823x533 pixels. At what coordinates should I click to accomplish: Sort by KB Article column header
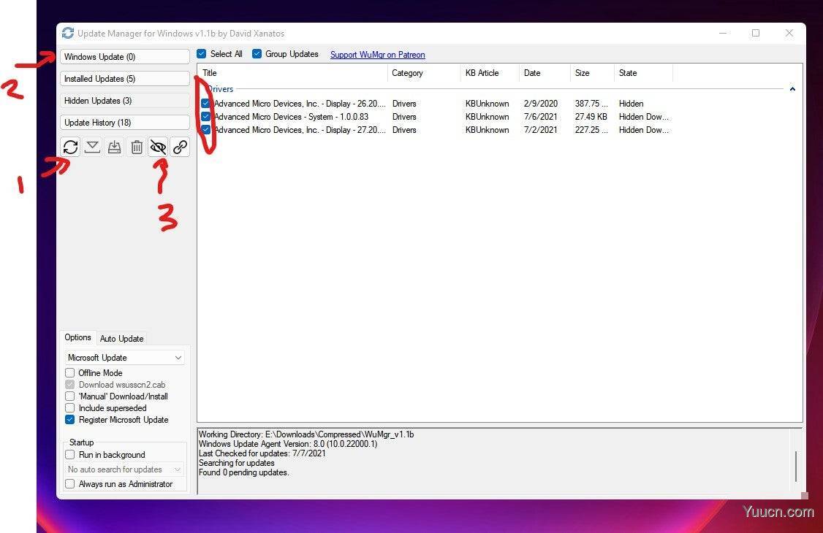pos(490,73)
